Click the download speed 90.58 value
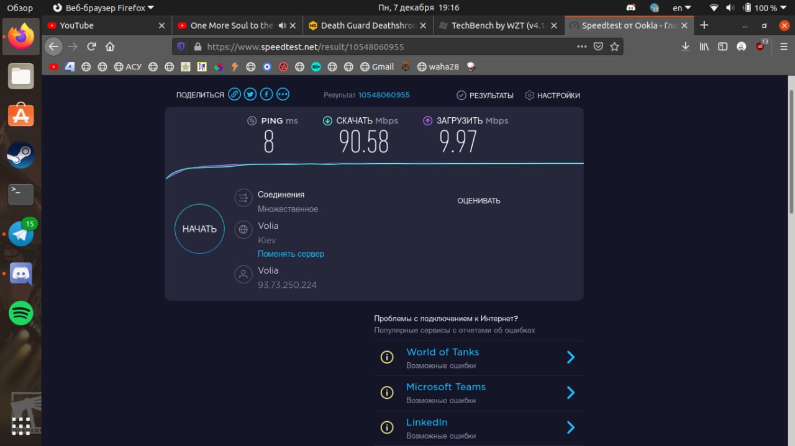This screenshot has width=795, height=446. (x=364, y=142)
